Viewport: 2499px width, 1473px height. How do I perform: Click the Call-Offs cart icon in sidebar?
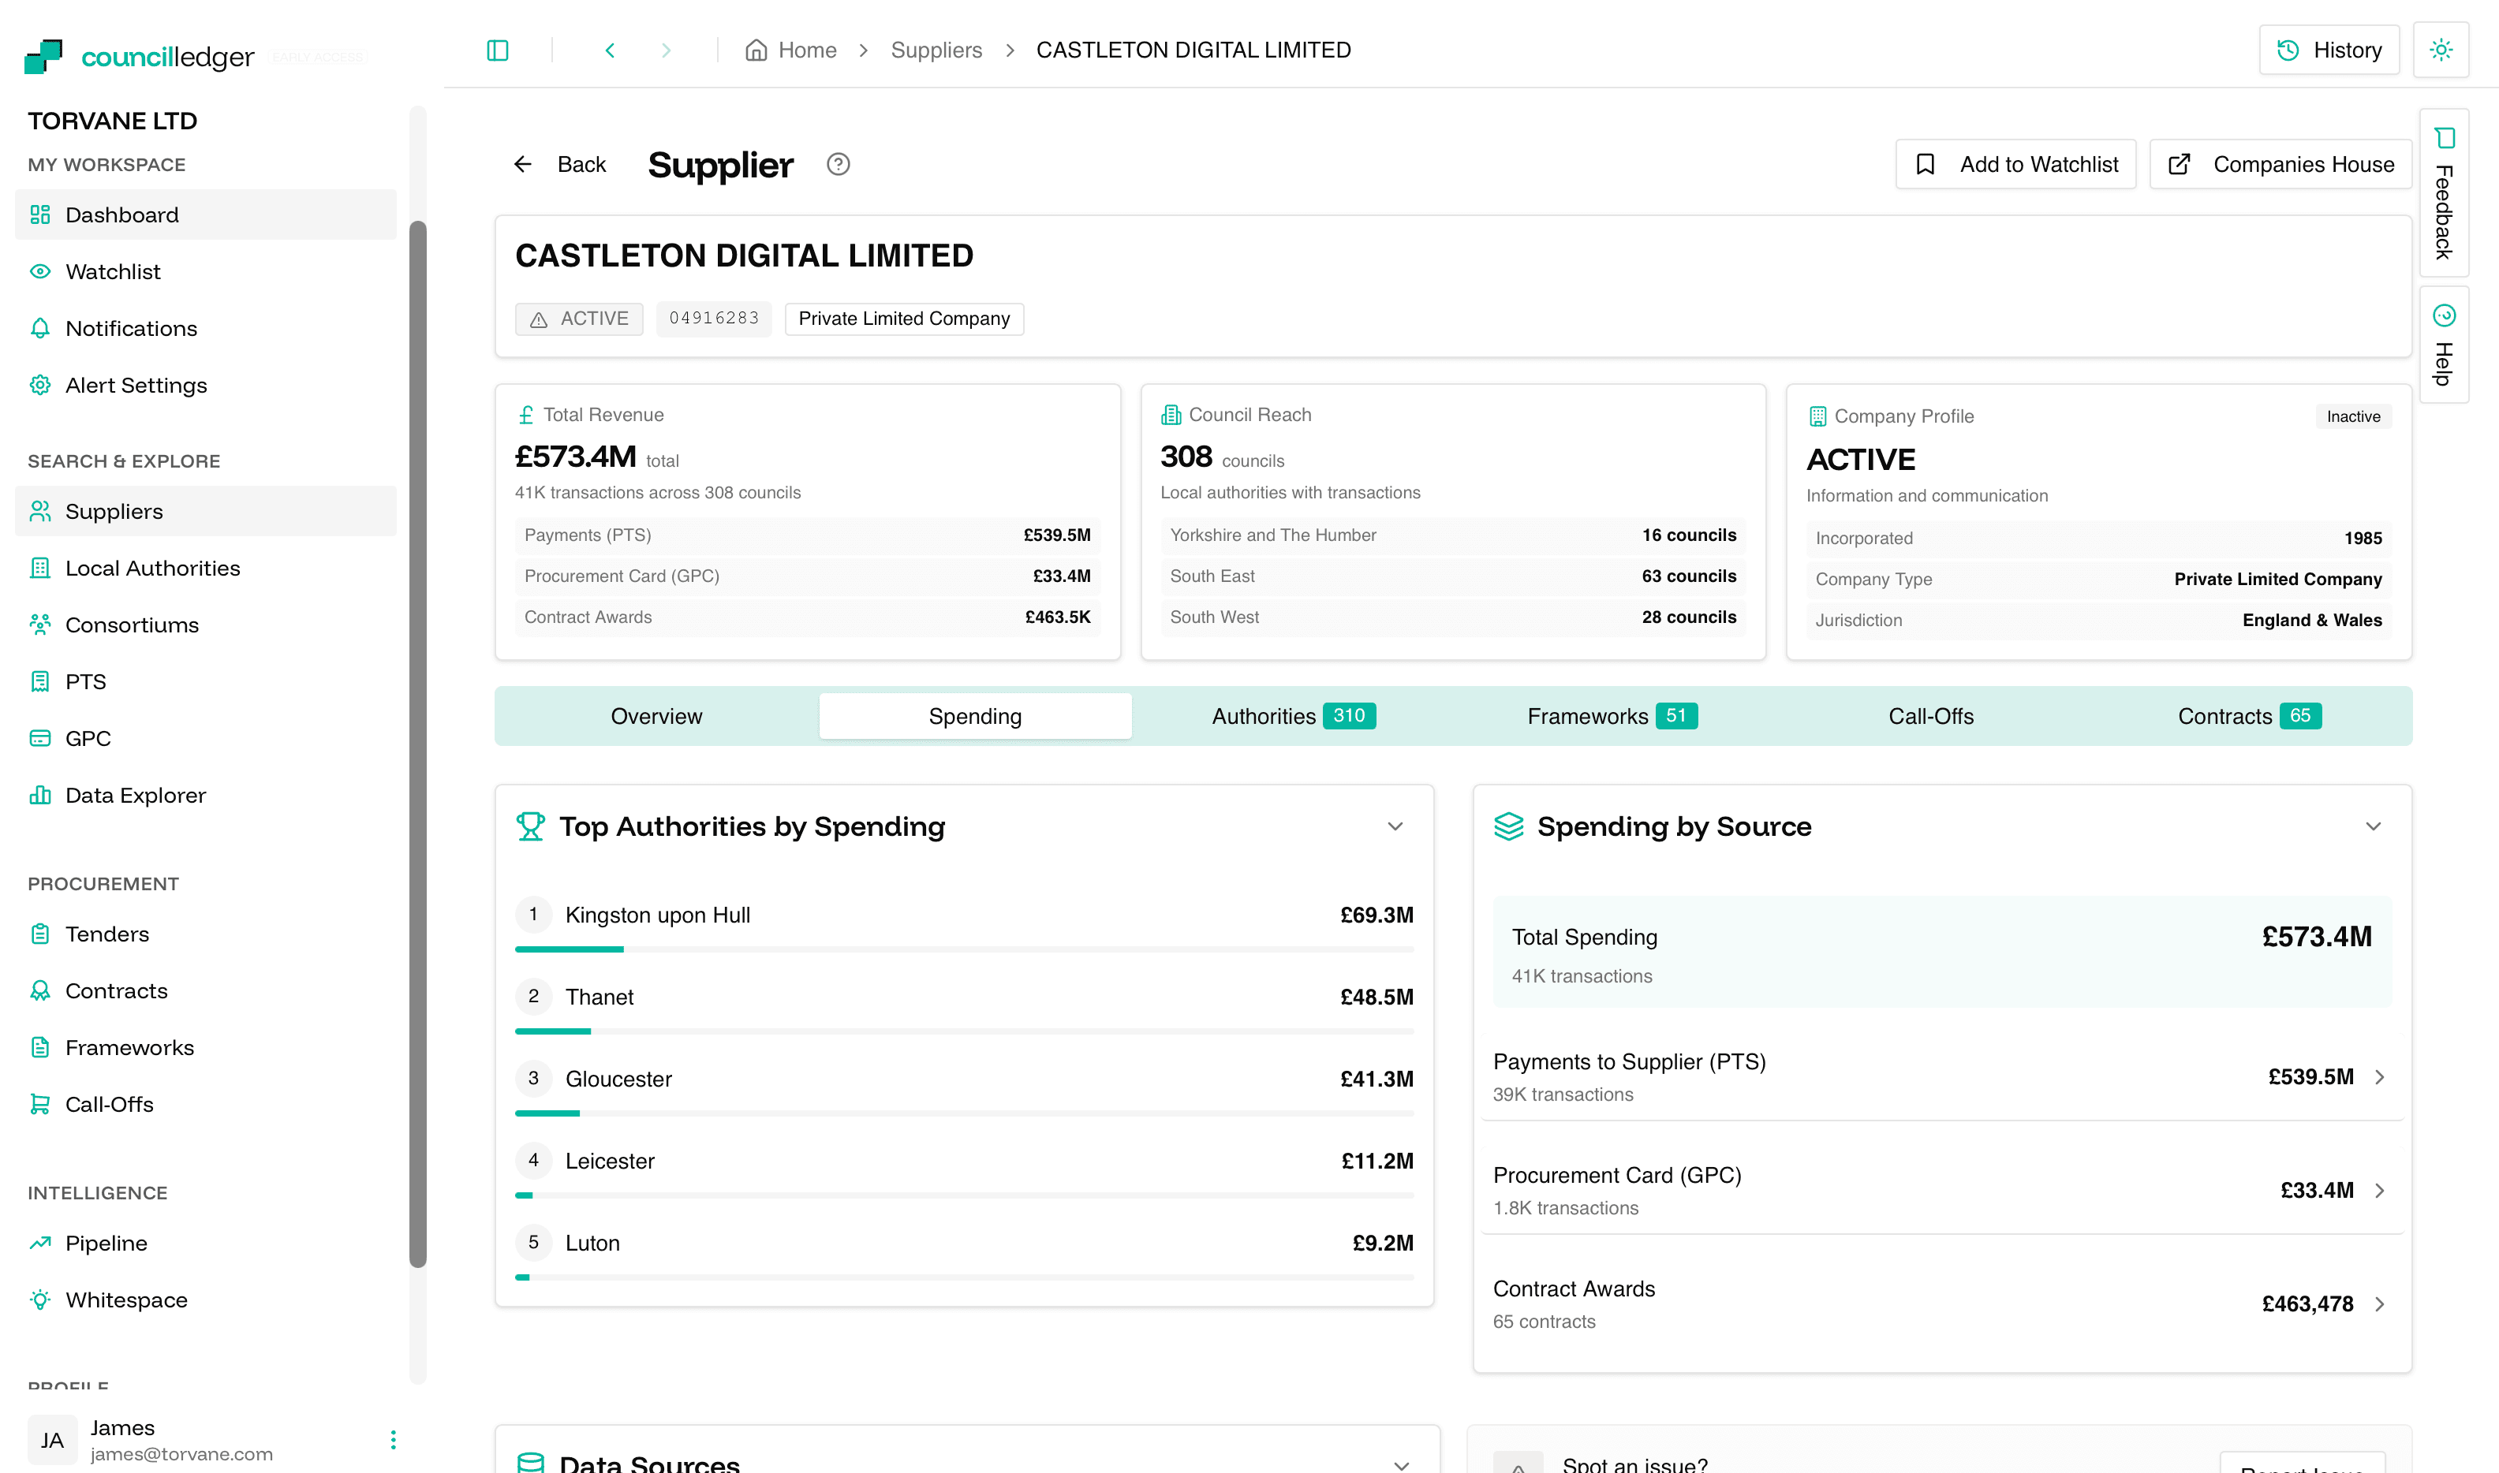[39, 1104]
